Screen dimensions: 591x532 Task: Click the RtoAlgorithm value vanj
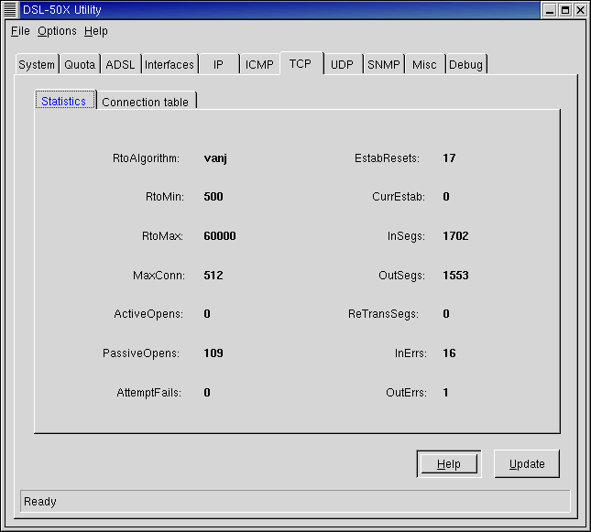coord(215,157)
